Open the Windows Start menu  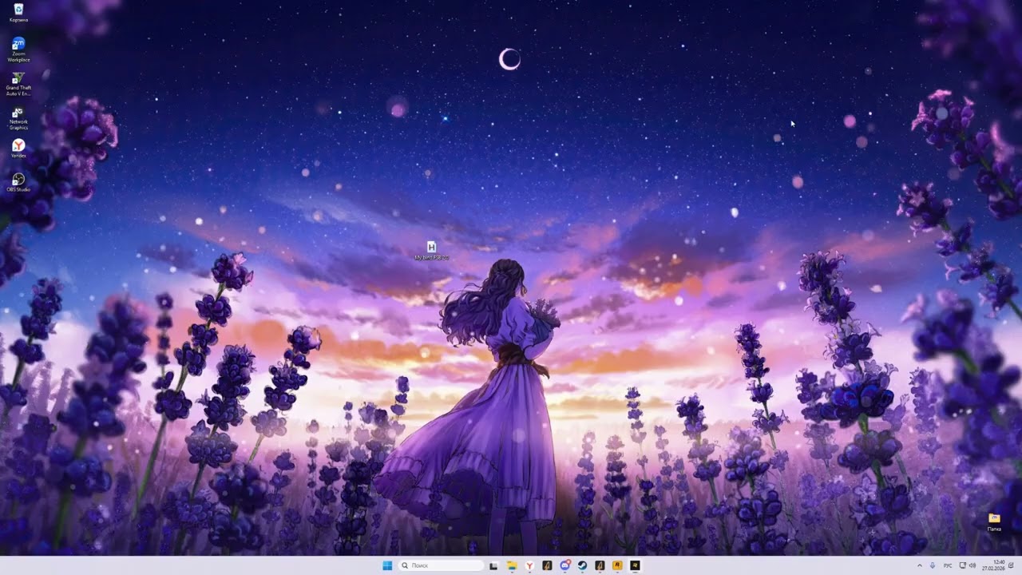click(x=387, y=565)
